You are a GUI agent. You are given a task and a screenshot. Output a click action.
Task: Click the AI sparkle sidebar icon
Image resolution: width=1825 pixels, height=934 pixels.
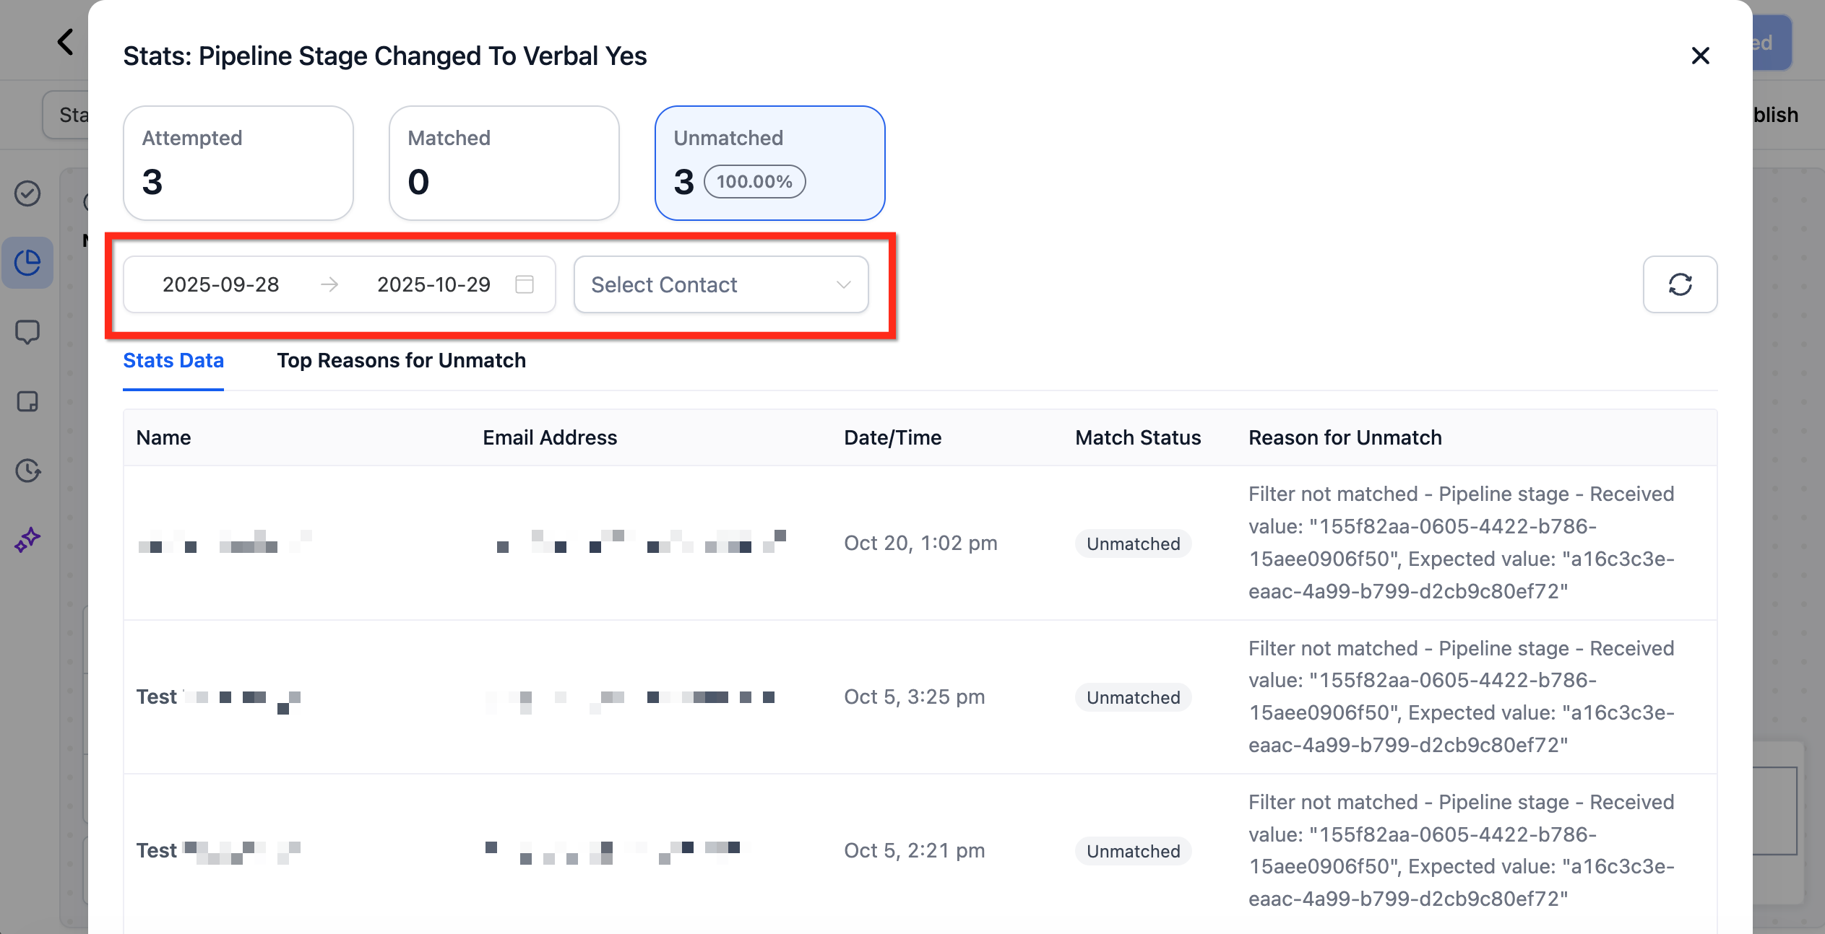pyautogui.click(x=27, y=540)
